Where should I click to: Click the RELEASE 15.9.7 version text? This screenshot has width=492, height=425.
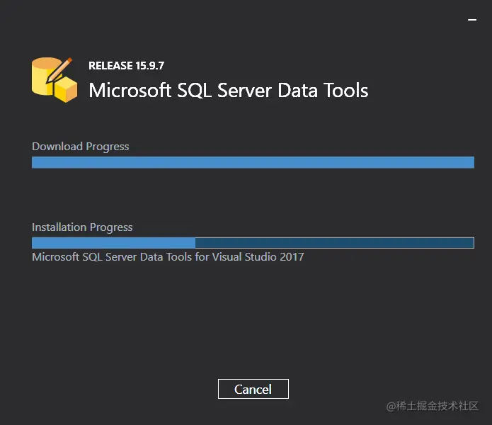click(x=127, y=66)
